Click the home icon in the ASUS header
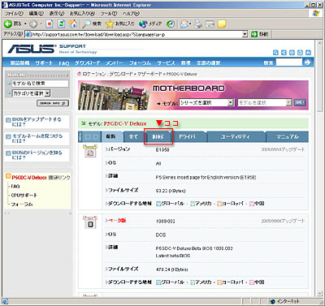 [x=308, y=53]
